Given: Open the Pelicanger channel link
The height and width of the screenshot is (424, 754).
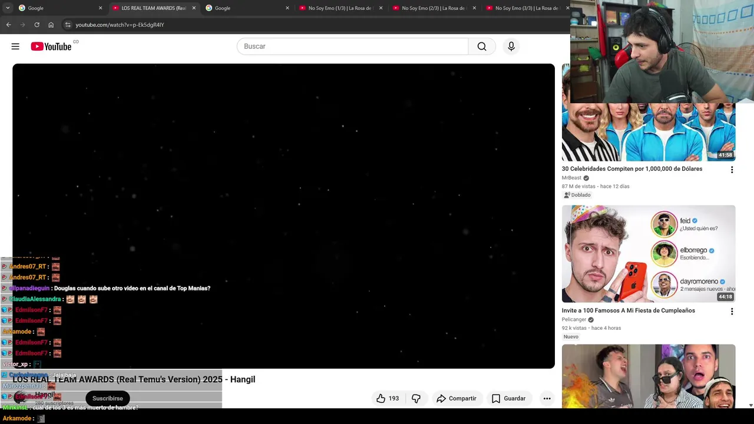Looking at the screenshot, I should tap(574, 320).
